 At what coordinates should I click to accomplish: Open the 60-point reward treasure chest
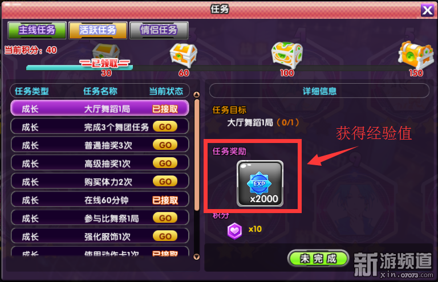pos(184,55)
